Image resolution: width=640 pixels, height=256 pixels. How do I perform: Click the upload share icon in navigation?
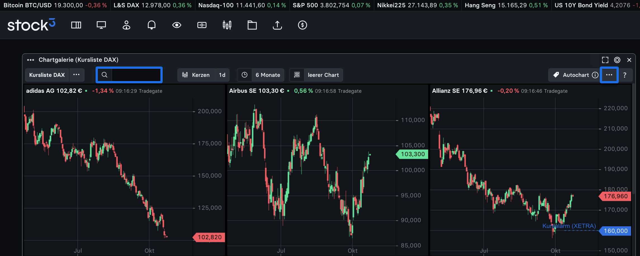click(x=277, y=25)
